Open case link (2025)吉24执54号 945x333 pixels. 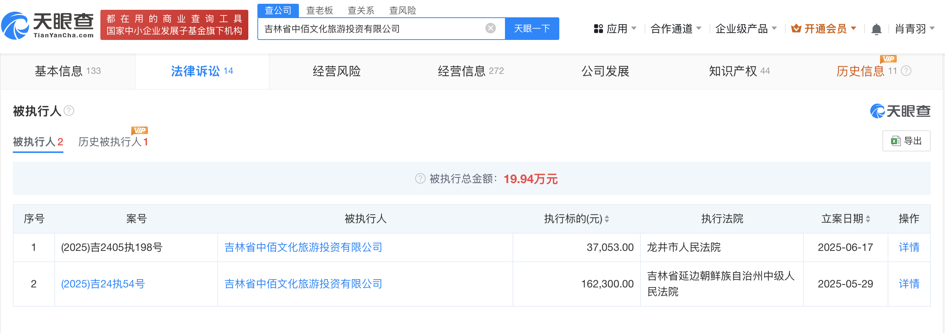pos(103,284)
